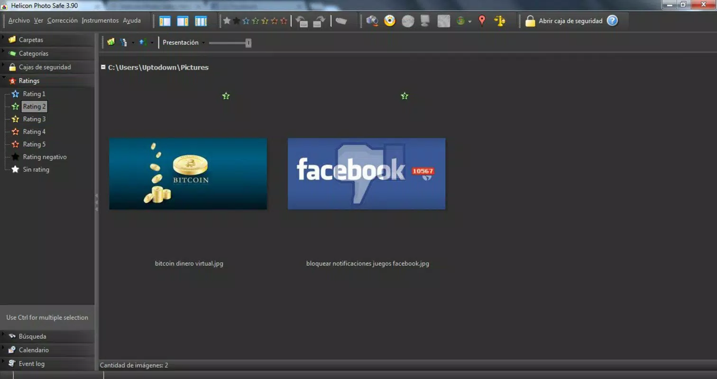Open dropdown arrow next to globe icon
This screenshot has width=717, height=379.
(469, 22)
